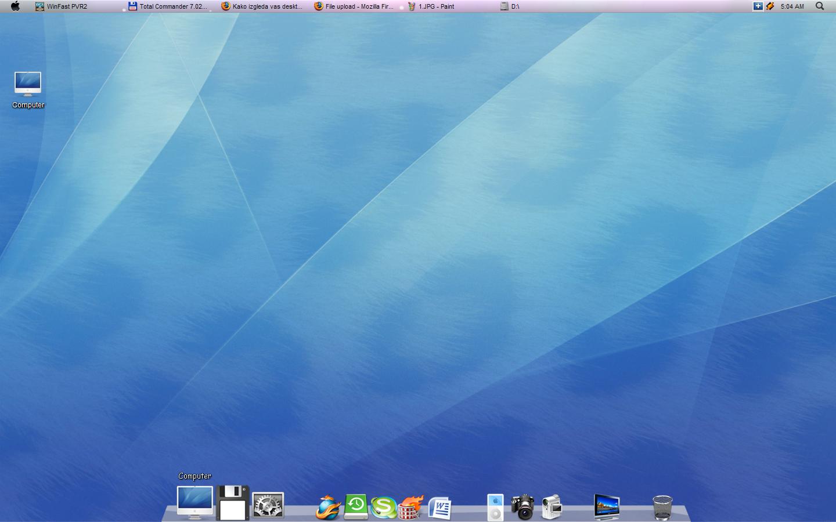Click the blue plus tray icon
This screenshot has width=836, height=522.
758,6
